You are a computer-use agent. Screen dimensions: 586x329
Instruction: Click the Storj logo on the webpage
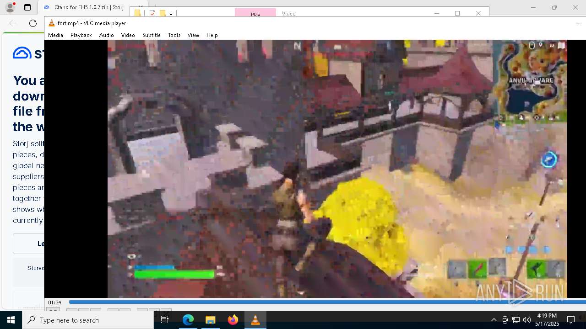pos(28,53)
